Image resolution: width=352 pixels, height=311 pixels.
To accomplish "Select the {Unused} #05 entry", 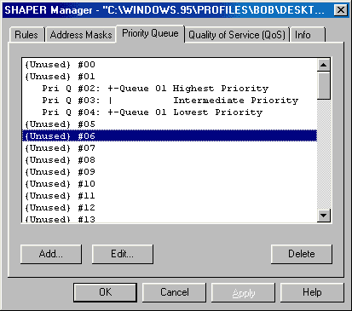I will [x=170, y=124].
